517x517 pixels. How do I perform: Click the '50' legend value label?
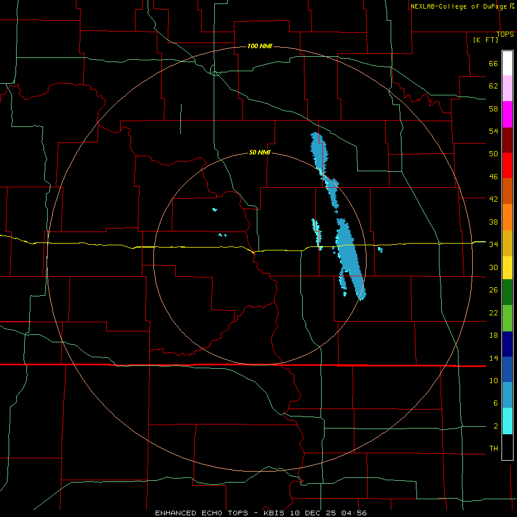pyautogui.click(x=493, y=154)
